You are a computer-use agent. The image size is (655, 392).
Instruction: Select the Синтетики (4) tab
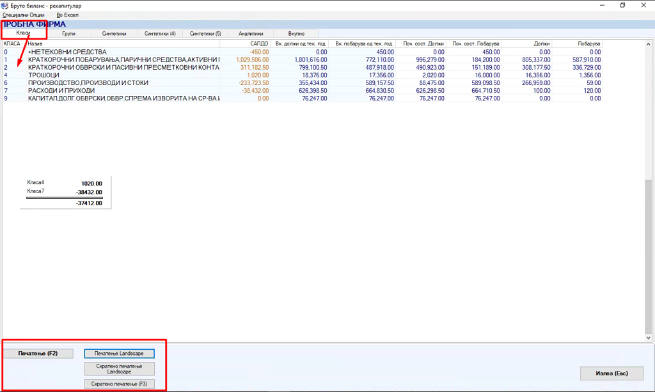pos(160,33)
